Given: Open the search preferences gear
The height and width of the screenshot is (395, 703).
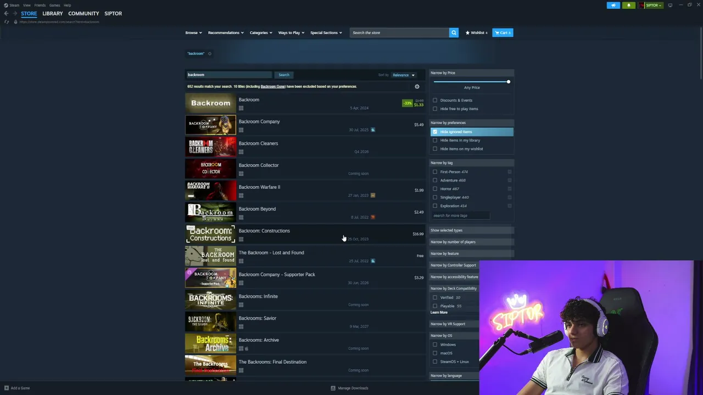Looking at the screenshot, I should [x=417, y=87].
